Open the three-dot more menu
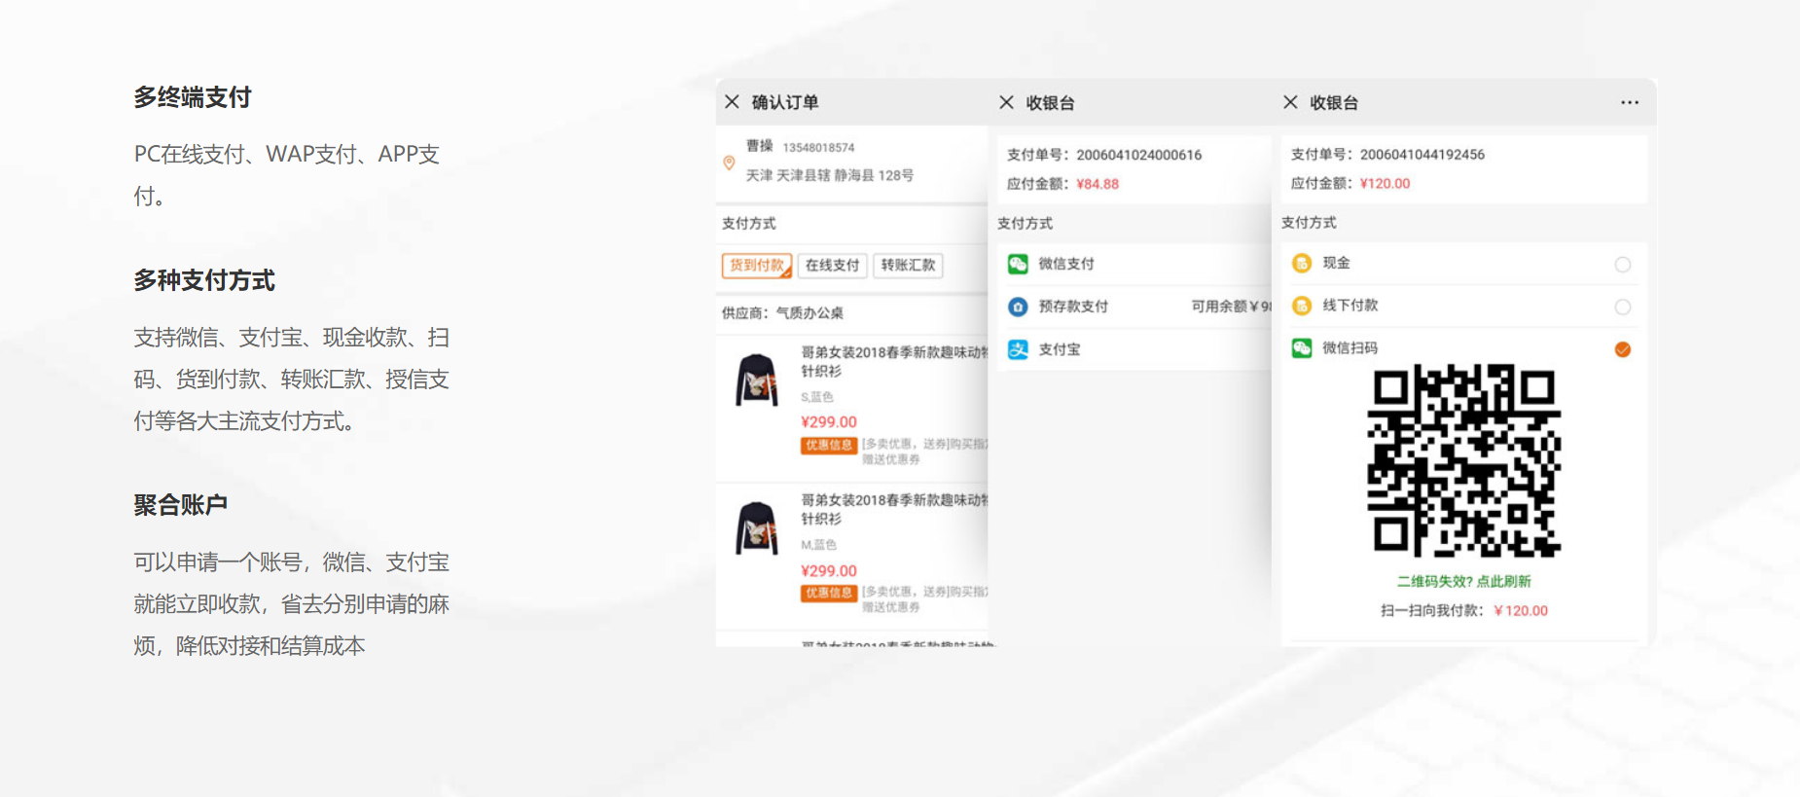The image size is (1800, 797). (x=1630, y=102)
